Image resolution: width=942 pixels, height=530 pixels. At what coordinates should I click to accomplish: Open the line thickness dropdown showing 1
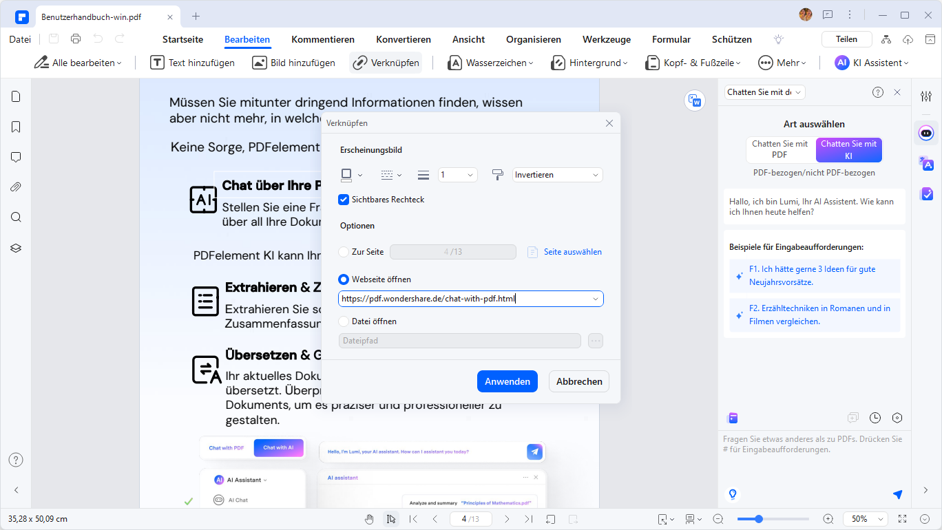tap(457, 175)
